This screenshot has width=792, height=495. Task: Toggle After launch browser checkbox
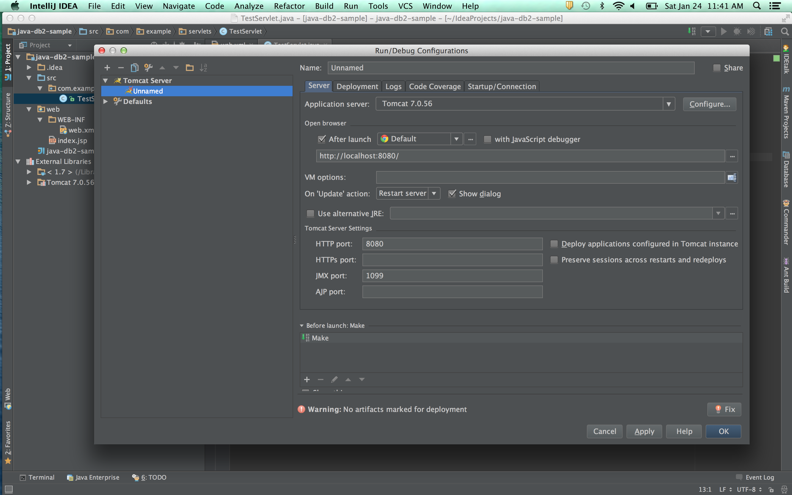tap(321, 139)
